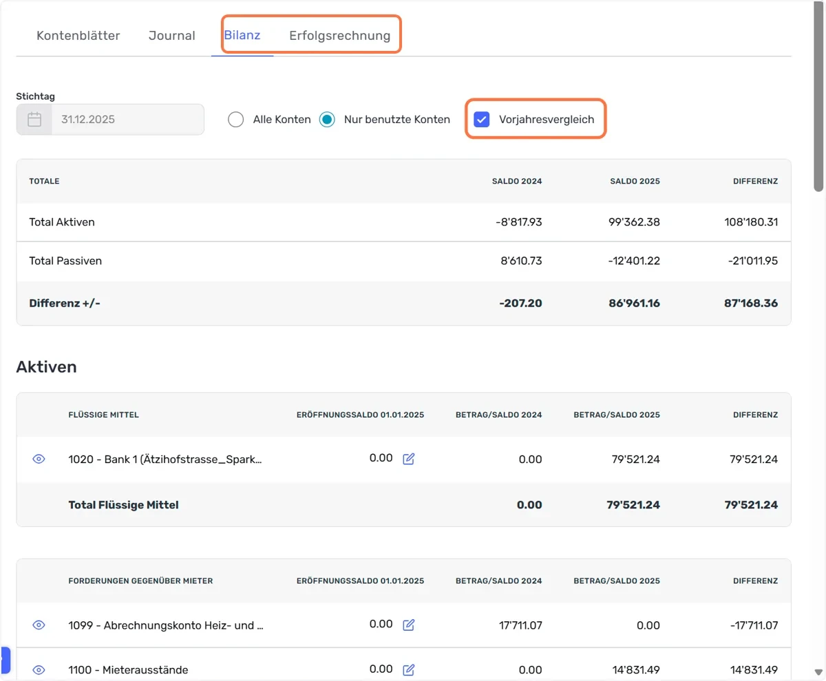The image size is (826, 681).
Task: Click the blue widget tab at left edge
Action: point(5,660)
